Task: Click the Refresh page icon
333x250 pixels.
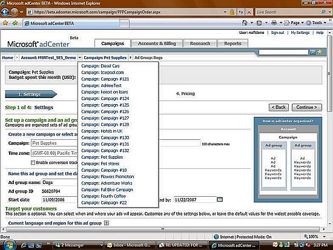Action: click(x=240, y=12)
